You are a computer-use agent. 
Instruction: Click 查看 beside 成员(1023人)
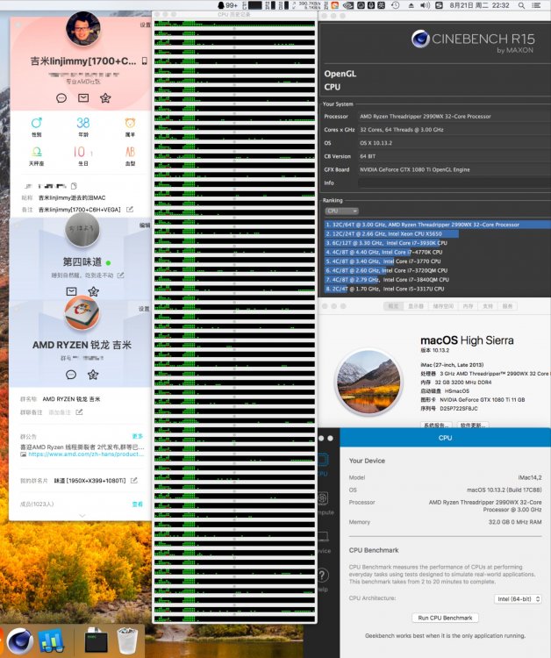138,504
